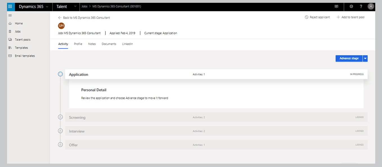Open Talent pools in navigation

click(23, 40)
